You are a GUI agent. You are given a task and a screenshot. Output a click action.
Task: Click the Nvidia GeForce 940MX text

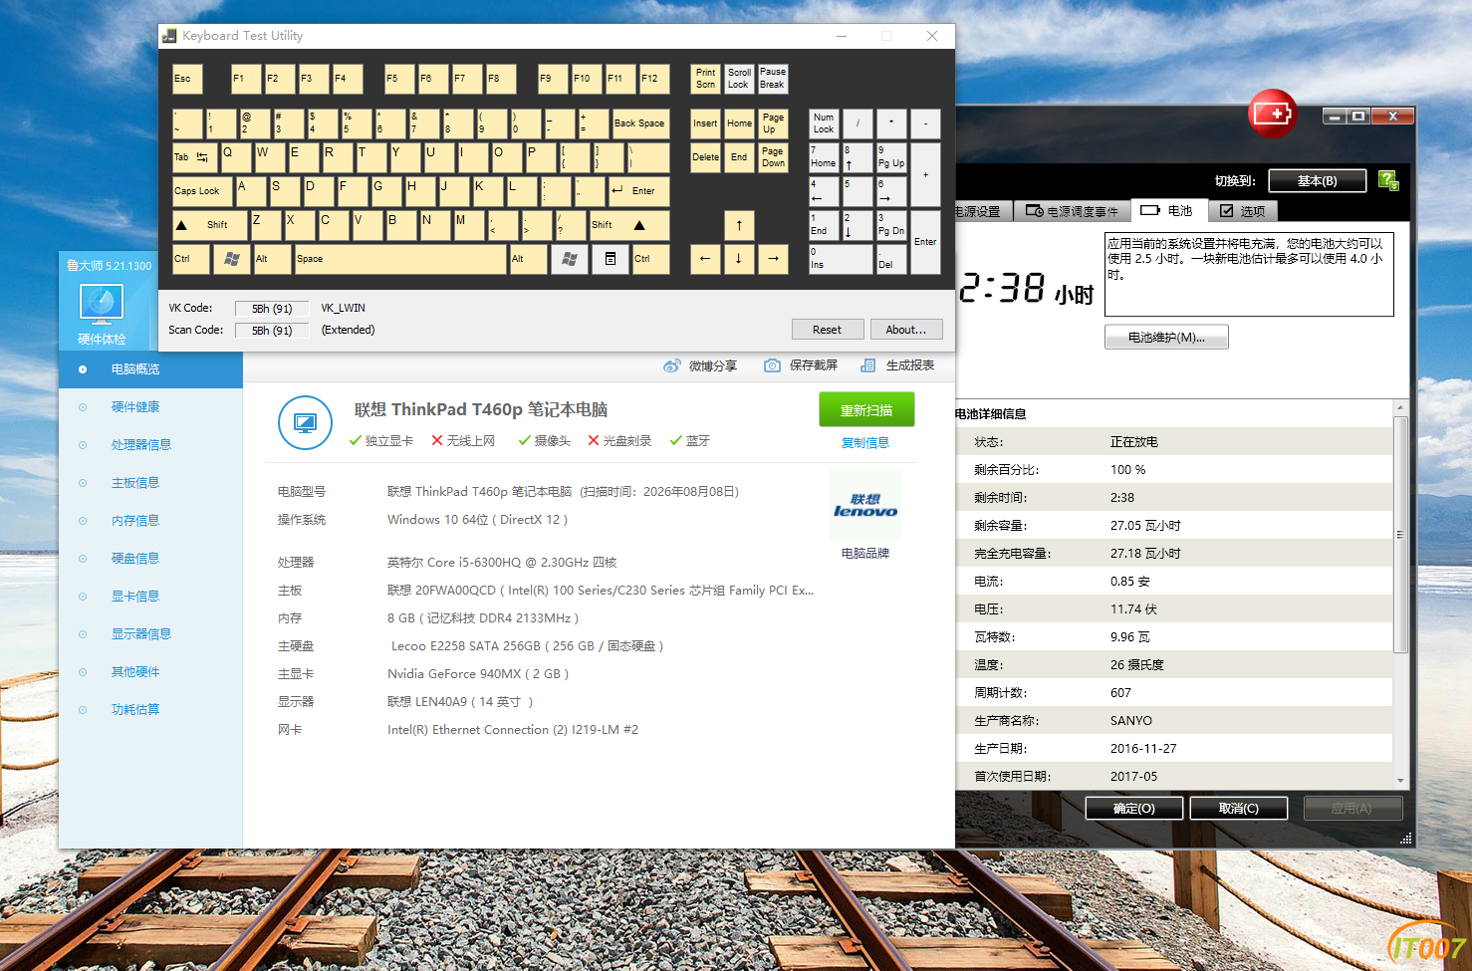[x=478, y=674]
